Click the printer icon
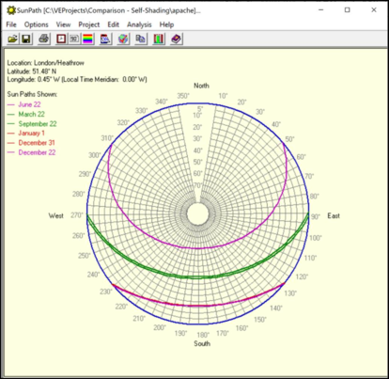 [44, 39]
